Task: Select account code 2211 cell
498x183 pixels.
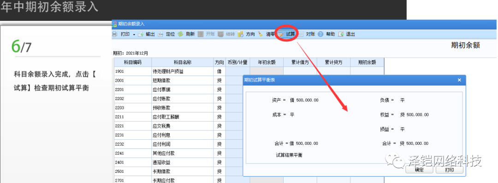Action: 133,117
